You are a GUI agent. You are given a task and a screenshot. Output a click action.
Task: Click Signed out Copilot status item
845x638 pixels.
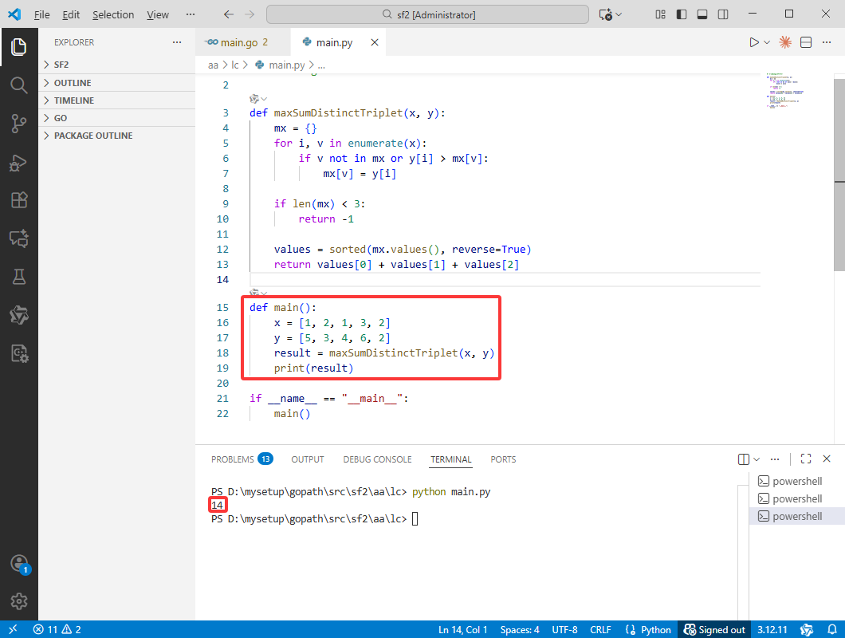click(x=714, y=629)
